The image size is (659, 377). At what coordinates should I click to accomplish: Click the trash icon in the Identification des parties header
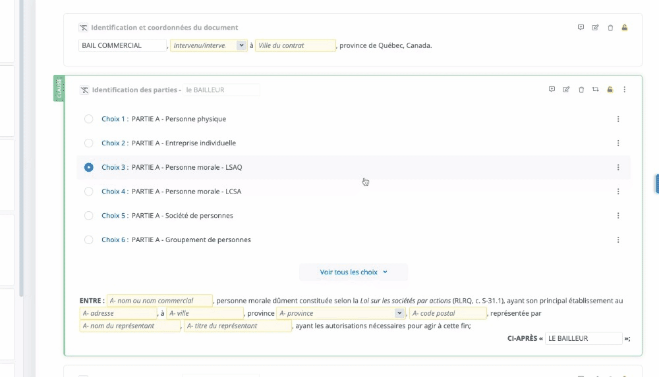(581, 89)
